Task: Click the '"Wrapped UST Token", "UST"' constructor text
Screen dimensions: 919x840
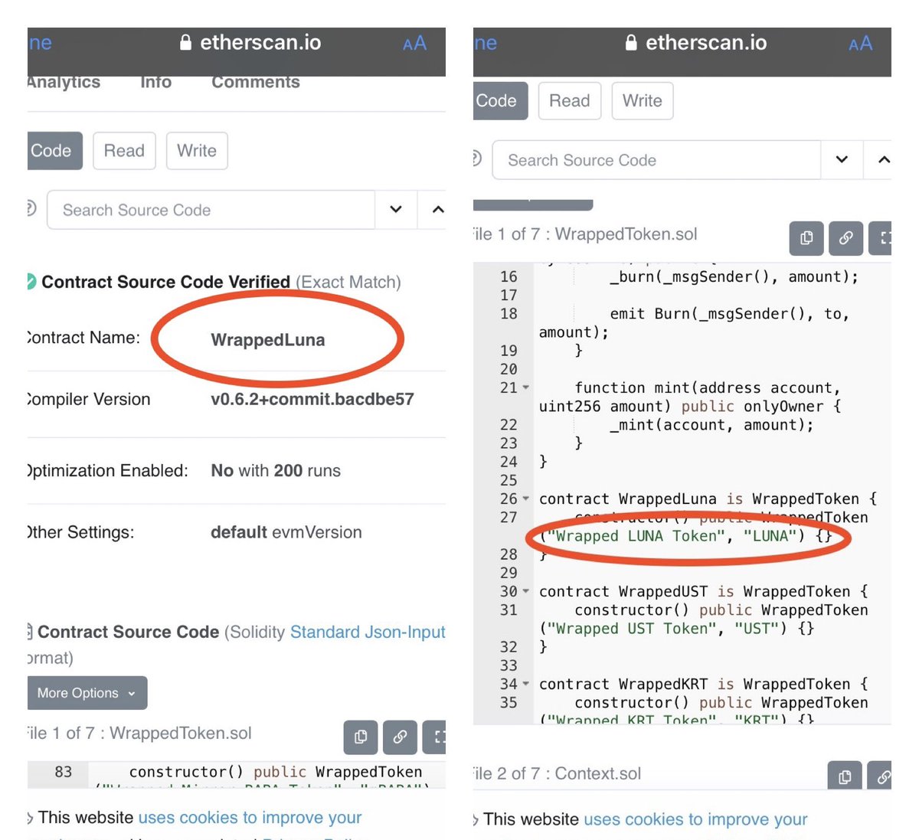Action: [663, 629]
